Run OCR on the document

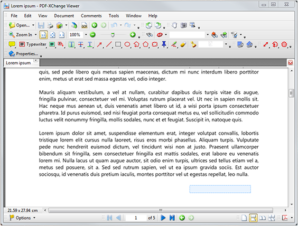(84, 25)
